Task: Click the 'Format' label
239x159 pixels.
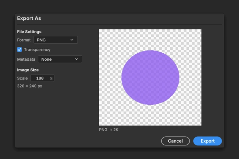Action: [x=24, y=40]
